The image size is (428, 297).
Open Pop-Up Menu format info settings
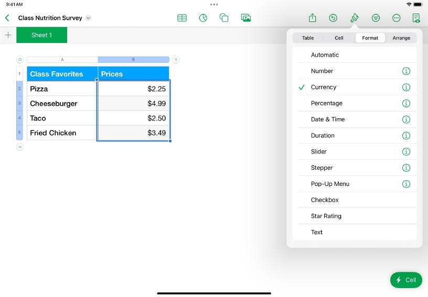point(406,184)
